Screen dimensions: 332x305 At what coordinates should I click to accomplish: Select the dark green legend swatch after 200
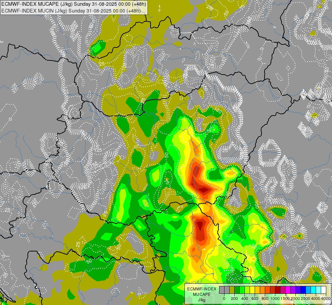click(x=237, y=290)
